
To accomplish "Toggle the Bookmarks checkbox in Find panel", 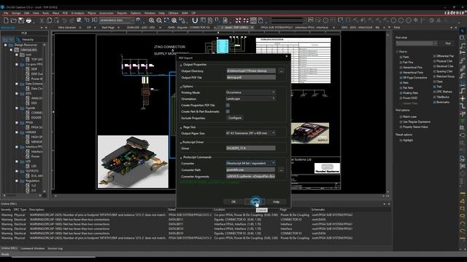I will [435, 102].
